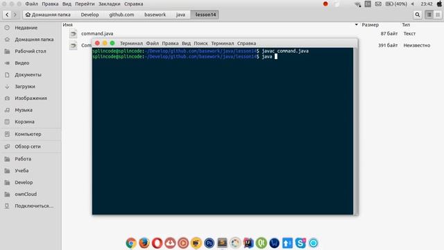The image size is (444, 250).
Task: Launch Skype from the dock
Action: [300, 243]
